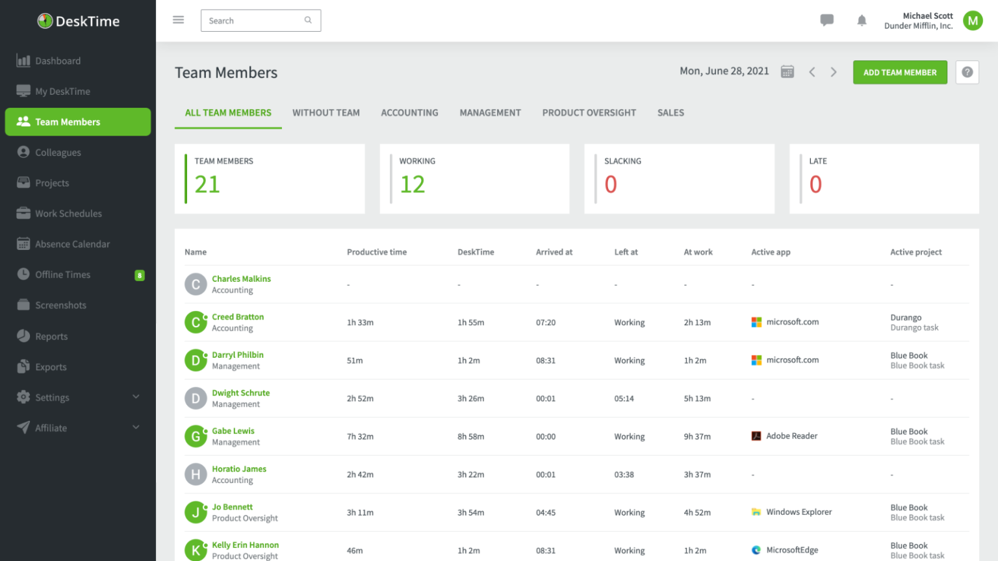Open the Projects section

[x=52, y=182]
